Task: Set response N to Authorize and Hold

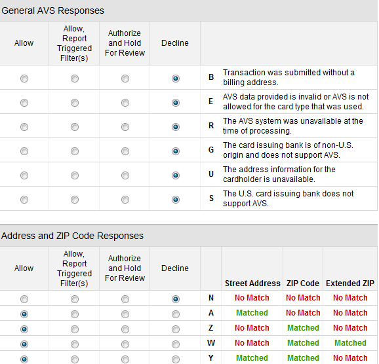Action: pos(125,299)
